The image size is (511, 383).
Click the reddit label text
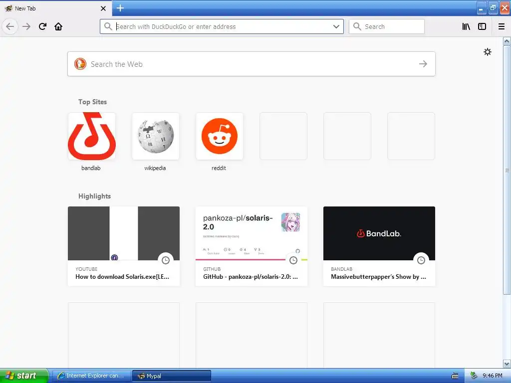click(219, 168)
